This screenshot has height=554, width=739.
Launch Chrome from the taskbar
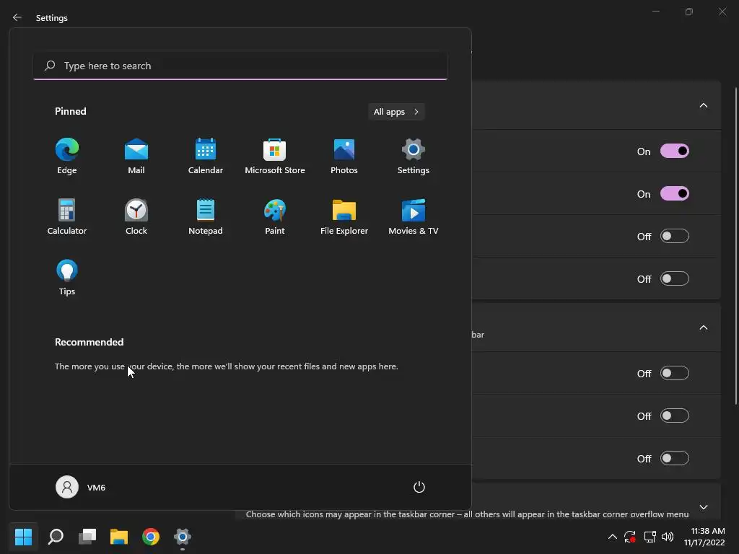click(x=151, y=537)
